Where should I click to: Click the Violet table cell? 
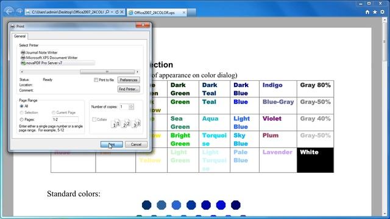coord(278,122)
